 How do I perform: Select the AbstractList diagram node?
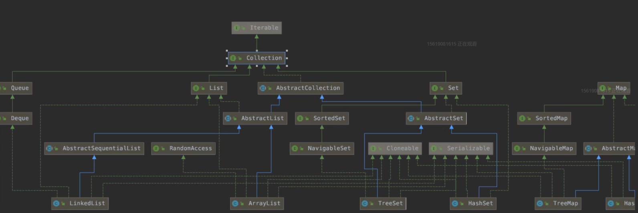coord(255,119)
